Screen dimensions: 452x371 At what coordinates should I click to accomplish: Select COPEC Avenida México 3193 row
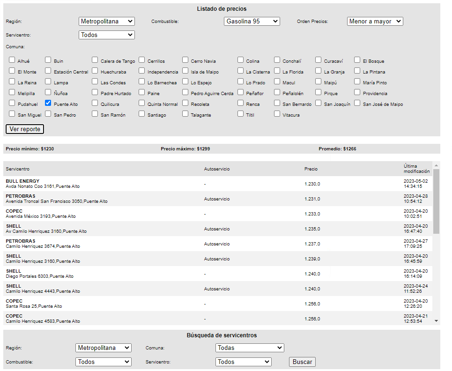coord(218,214)
